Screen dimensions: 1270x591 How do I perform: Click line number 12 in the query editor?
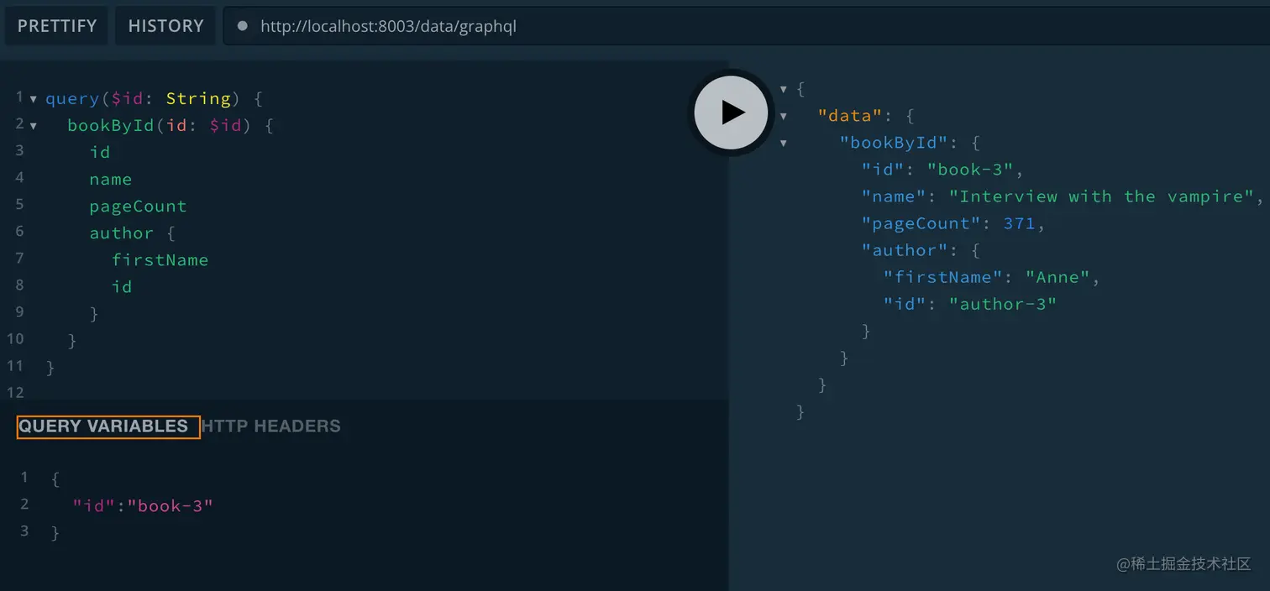(x=15, y=392)
